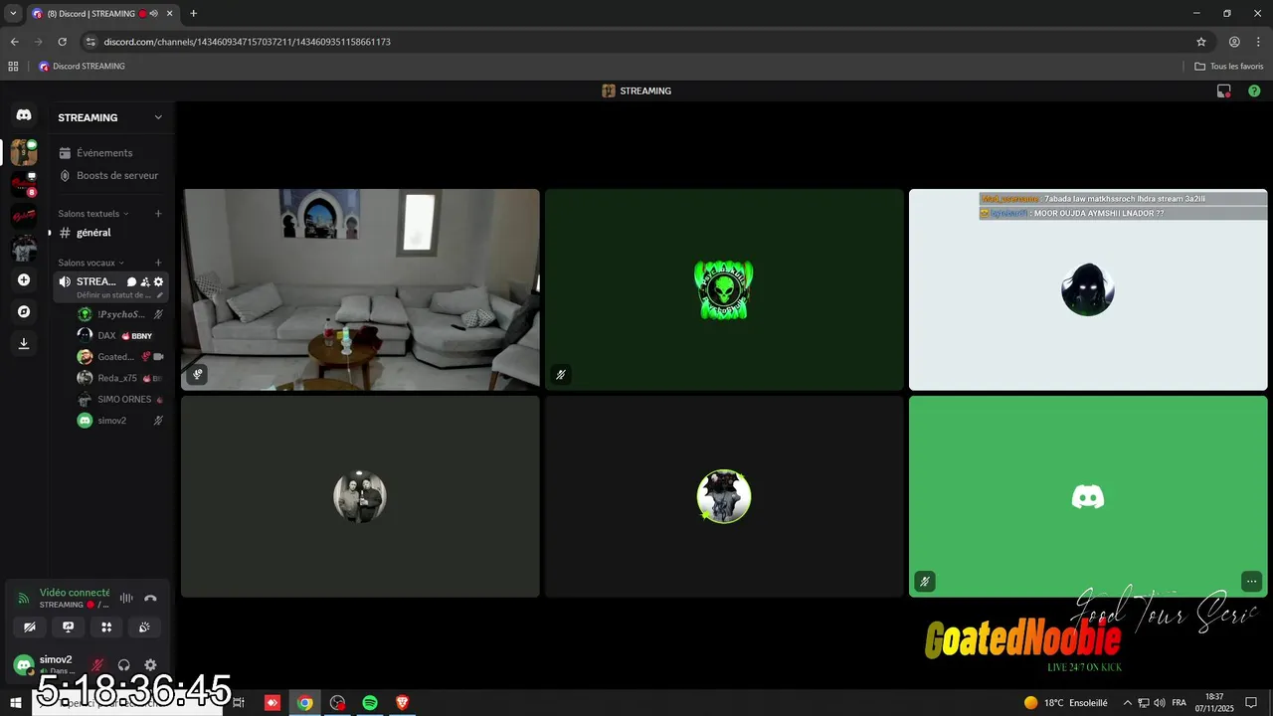The width and height of the screenshot is (1273, 716).
Task: Select the white hooded avatar tile
Action: (x=1088, y=289)
